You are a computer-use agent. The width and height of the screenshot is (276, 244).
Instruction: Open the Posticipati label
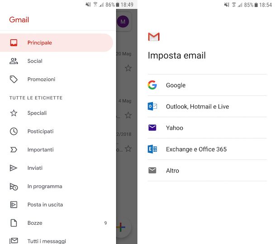click(56, 131)
